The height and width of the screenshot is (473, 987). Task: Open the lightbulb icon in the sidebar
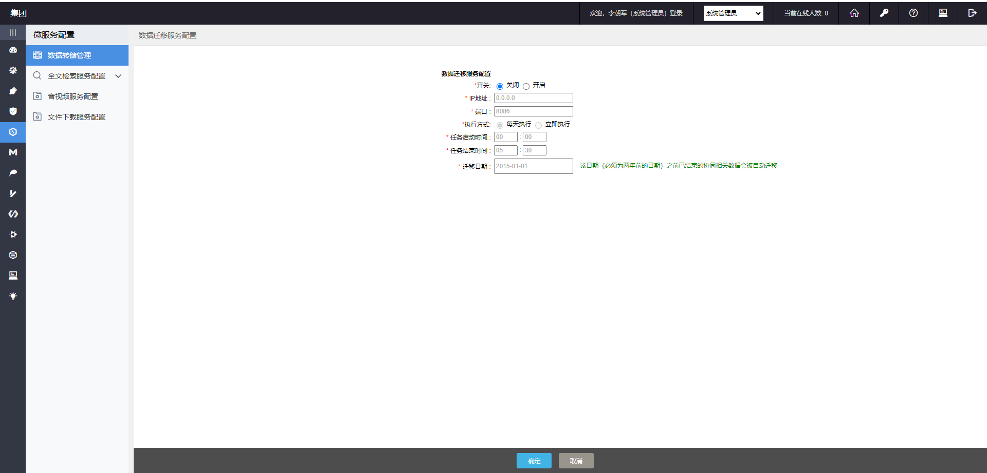[13, 296]
